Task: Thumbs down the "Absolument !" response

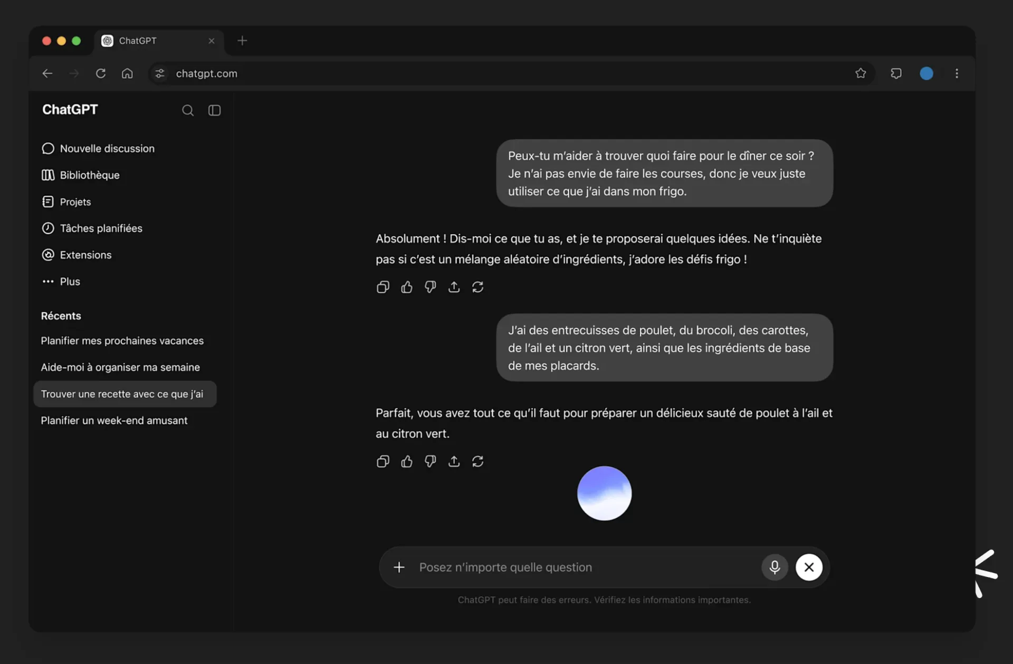Action: point(431,287)
